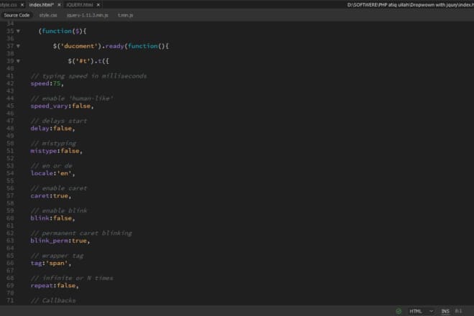Click the 'en' string value on line 54
This screenshot has height=316, width=474.
(64, 173)
